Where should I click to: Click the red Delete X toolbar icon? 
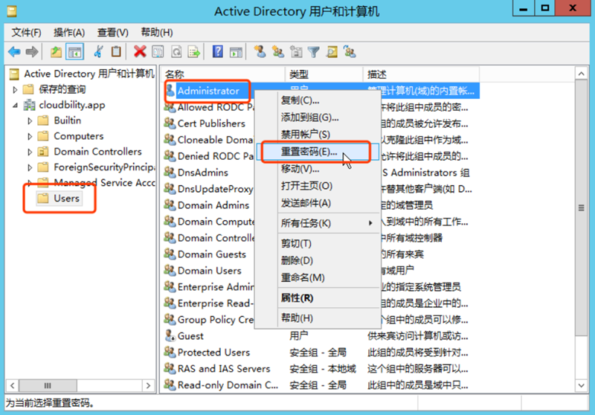tap(139, 51)
